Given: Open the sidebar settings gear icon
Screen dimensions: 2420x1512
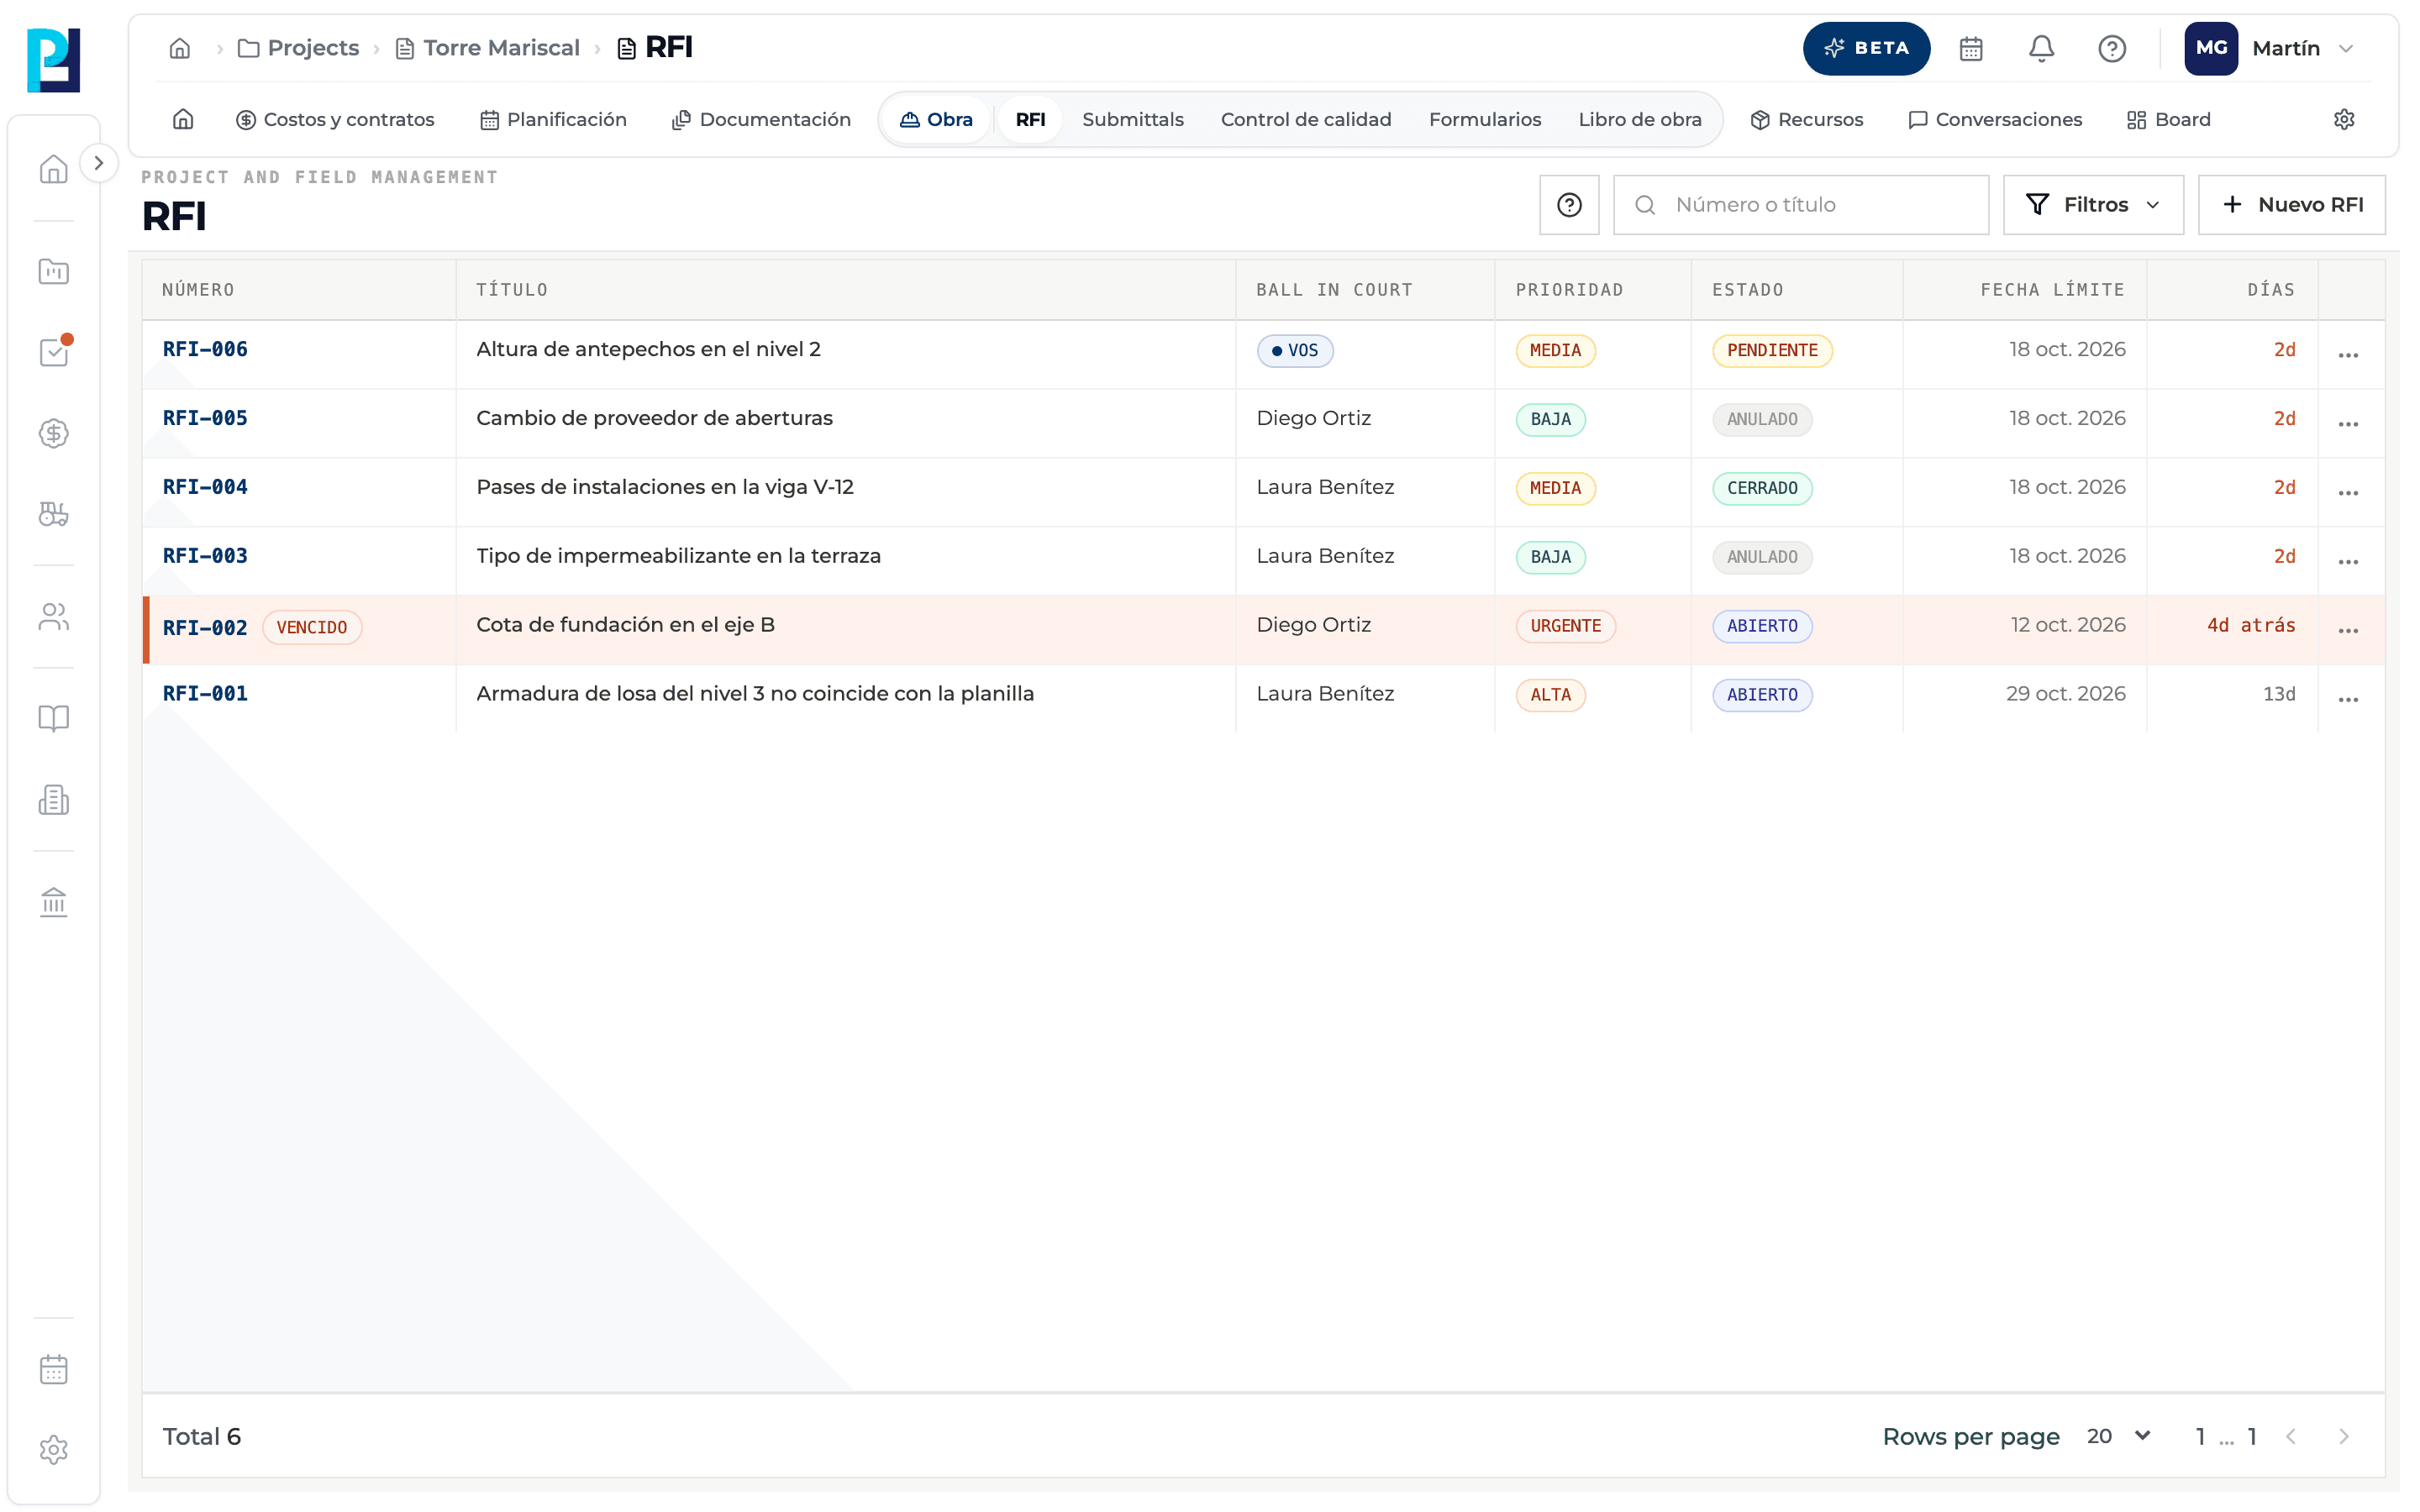Looking at the screenshot, I should (x=53, y=1450).
